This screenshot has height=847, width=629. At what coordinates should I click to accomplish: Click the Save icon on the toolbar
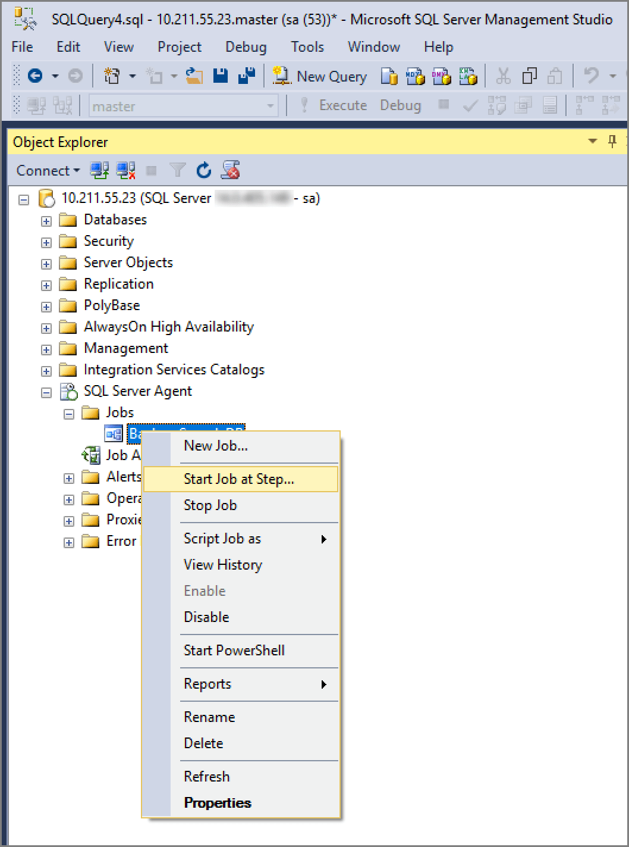coord(220,76)
